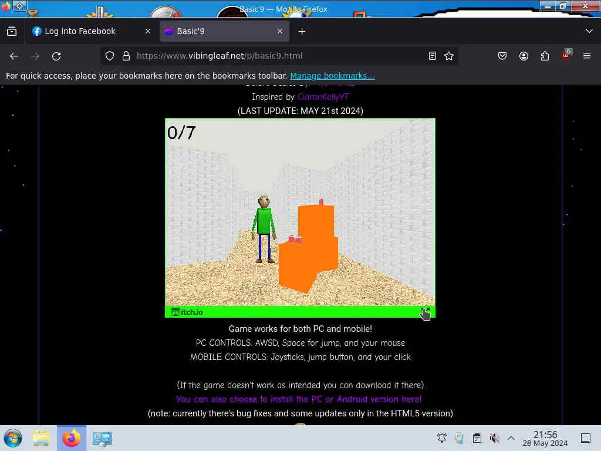Select the Basic'9 tab
This screenshot has width=601, height=451.
pyautogui.click(x=224, y=32)
